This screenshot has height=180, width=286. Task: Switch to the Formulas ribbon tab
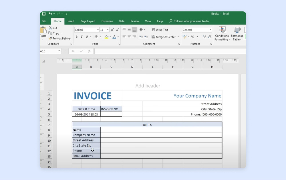coord(107,21)
